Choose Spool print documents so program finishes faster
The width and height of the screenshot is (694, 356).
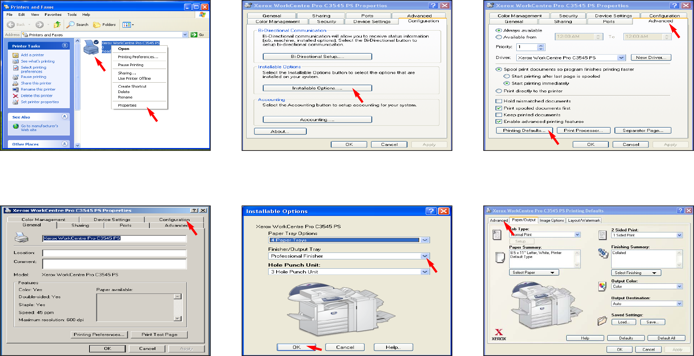[x=499, y=69]
